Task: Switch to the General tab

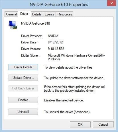Action: (11, 14)
